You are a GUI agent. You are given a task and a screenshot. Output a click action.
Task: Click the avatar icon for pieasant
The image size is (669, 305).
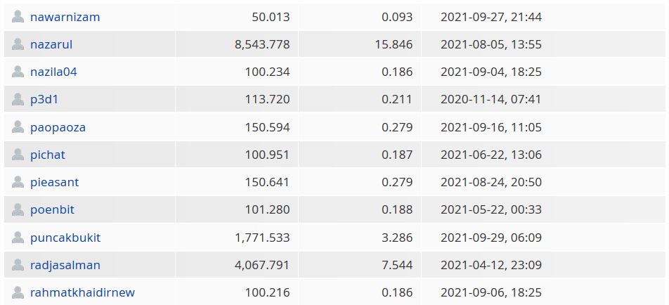tap(18, 182)
